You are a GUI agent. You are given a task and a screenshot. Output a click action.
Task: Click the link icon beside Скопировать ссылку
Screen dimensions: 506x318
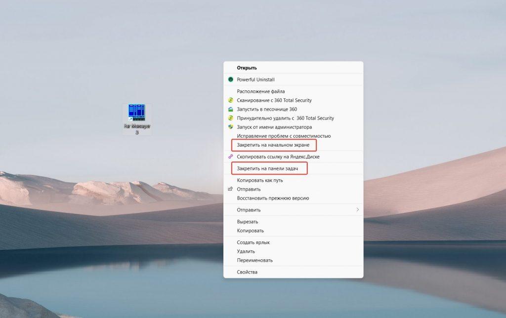click(x=230, y=157)
